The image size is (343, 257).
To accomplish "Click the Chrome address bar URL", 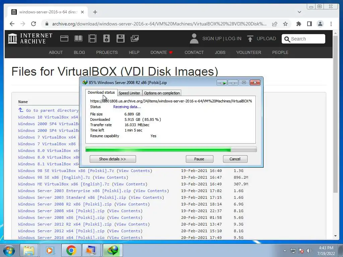I will [159, 24].
